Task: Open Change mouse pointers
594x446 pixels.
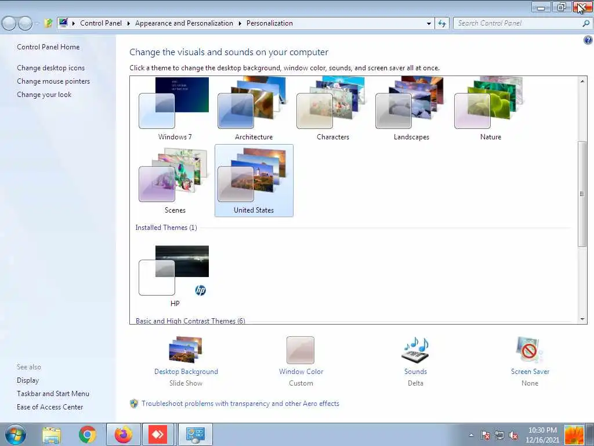Action: coord(53,81)
